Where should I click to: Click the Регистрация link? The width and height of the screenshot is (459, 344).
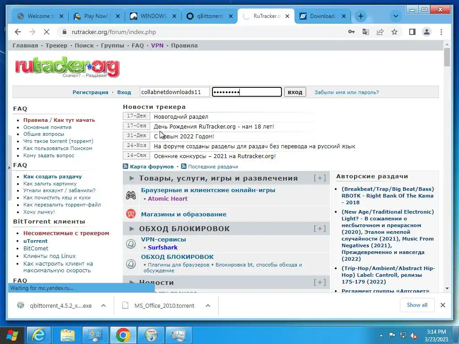(91, 92)
